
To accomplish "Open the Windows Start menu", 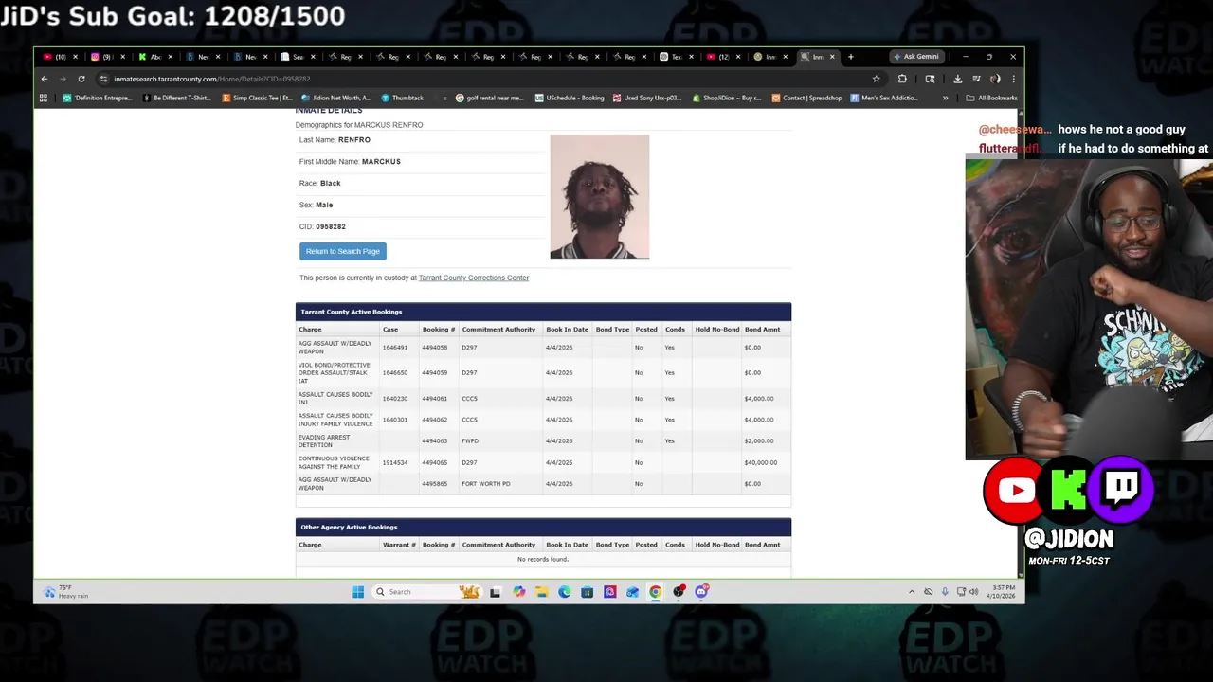I will coord(357,592).
